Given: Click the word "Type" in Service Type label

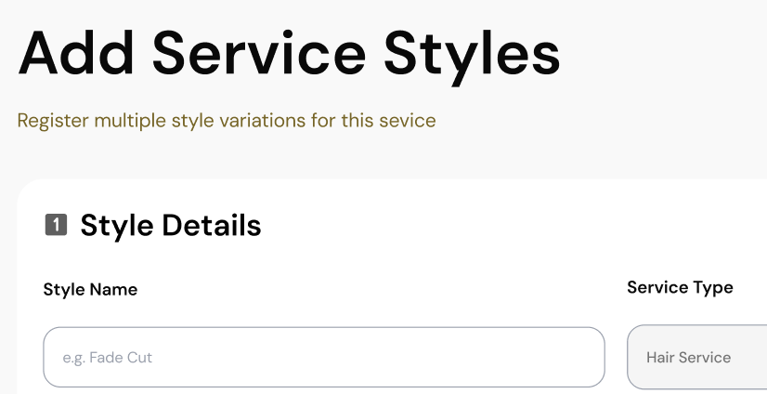Looking at the screenshot, I should 713,288.
